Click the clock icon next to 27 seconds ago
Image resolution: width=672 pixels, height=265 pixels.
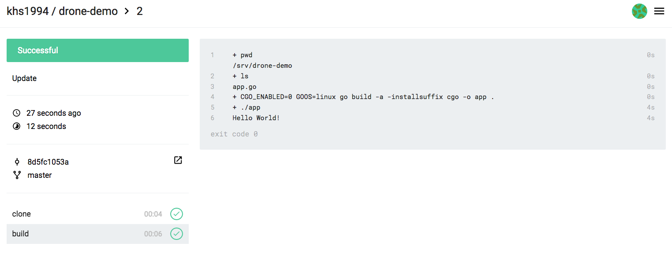click(x=16, y=113)
